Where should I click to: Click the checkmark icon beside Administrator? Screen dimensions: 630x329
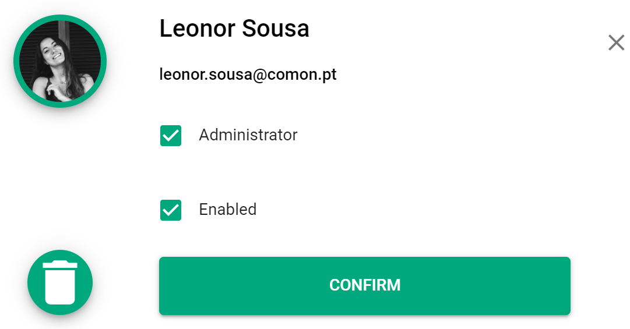coord(171,136)
